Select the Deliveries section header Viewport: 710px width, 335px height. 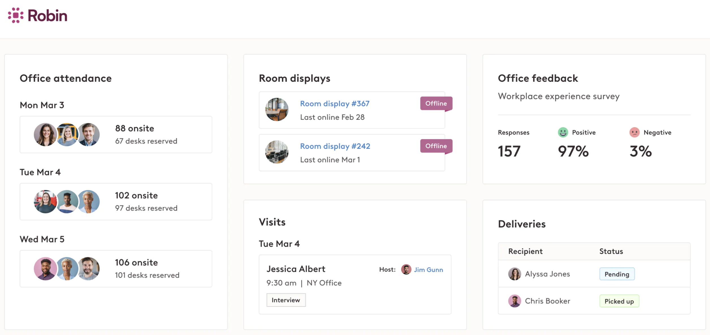tap(522, 224)
